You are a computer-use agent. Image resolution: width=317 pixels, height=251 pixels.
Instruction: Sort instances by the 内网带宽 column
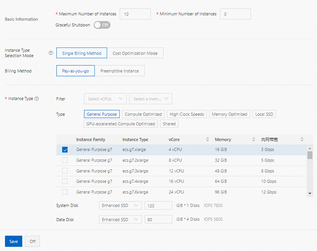point(302,139)
